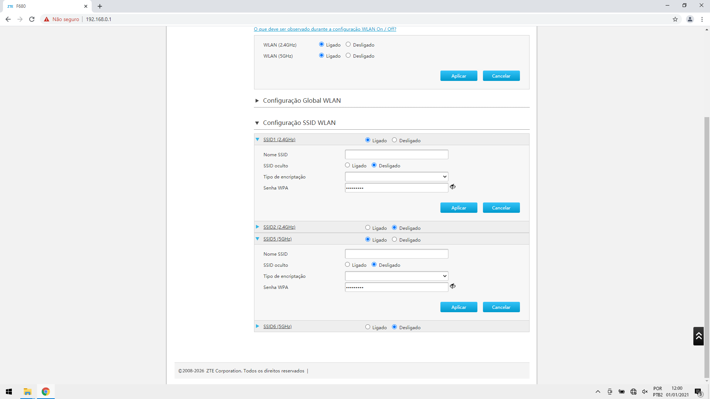Show SSID1 WPA password via eye icon

[453, 187]
